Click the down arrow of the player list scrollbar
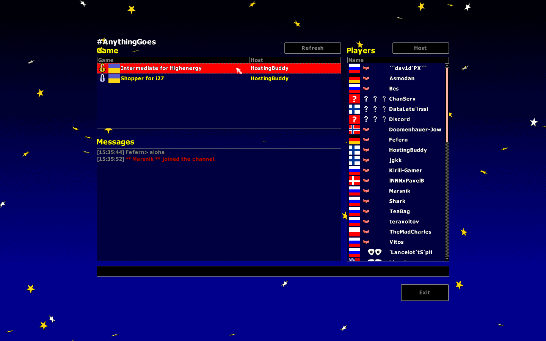546x341 pixels. (x=447, y=259)
